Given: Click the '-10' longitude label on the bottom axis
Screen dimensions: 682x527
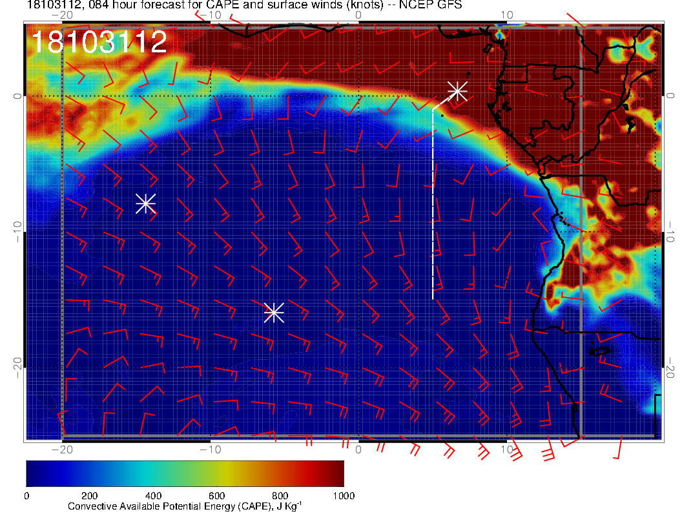Looking at the screenshot, I should (x=211, y=449).
